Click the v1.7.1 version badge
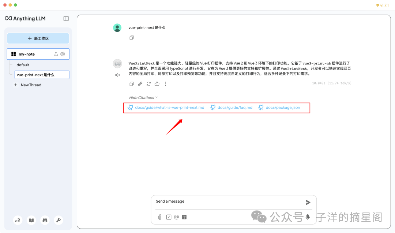395x233 pixels. pyautogui.click(x=383, y=5)
